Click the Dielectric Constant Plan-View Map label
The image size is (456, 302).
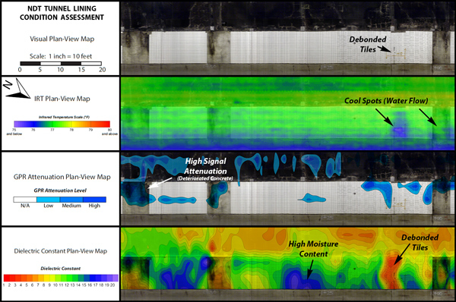click(61, 251)
